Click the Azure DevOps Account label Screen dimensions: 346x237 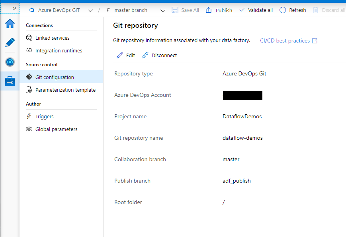click(x=143, y=95)
